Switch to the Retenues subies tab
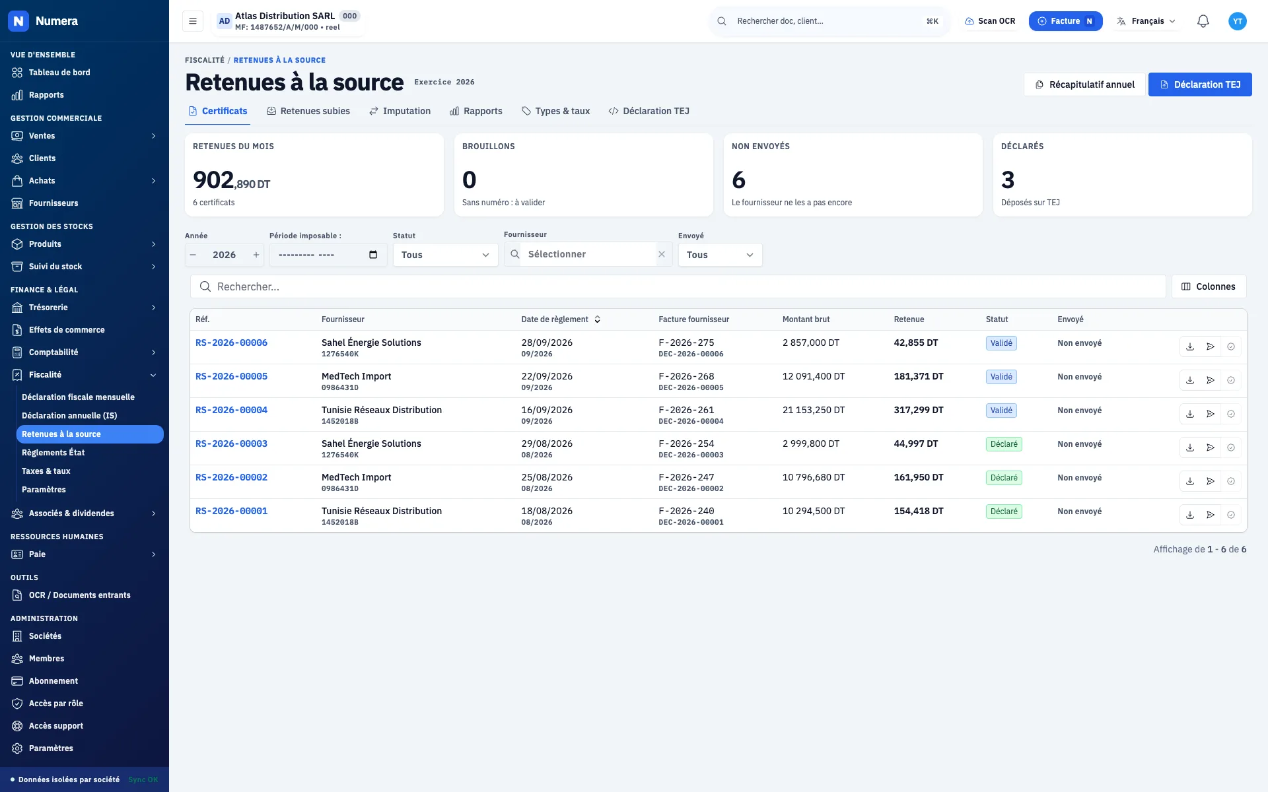 pyautogui.click(x=308, y=111)
